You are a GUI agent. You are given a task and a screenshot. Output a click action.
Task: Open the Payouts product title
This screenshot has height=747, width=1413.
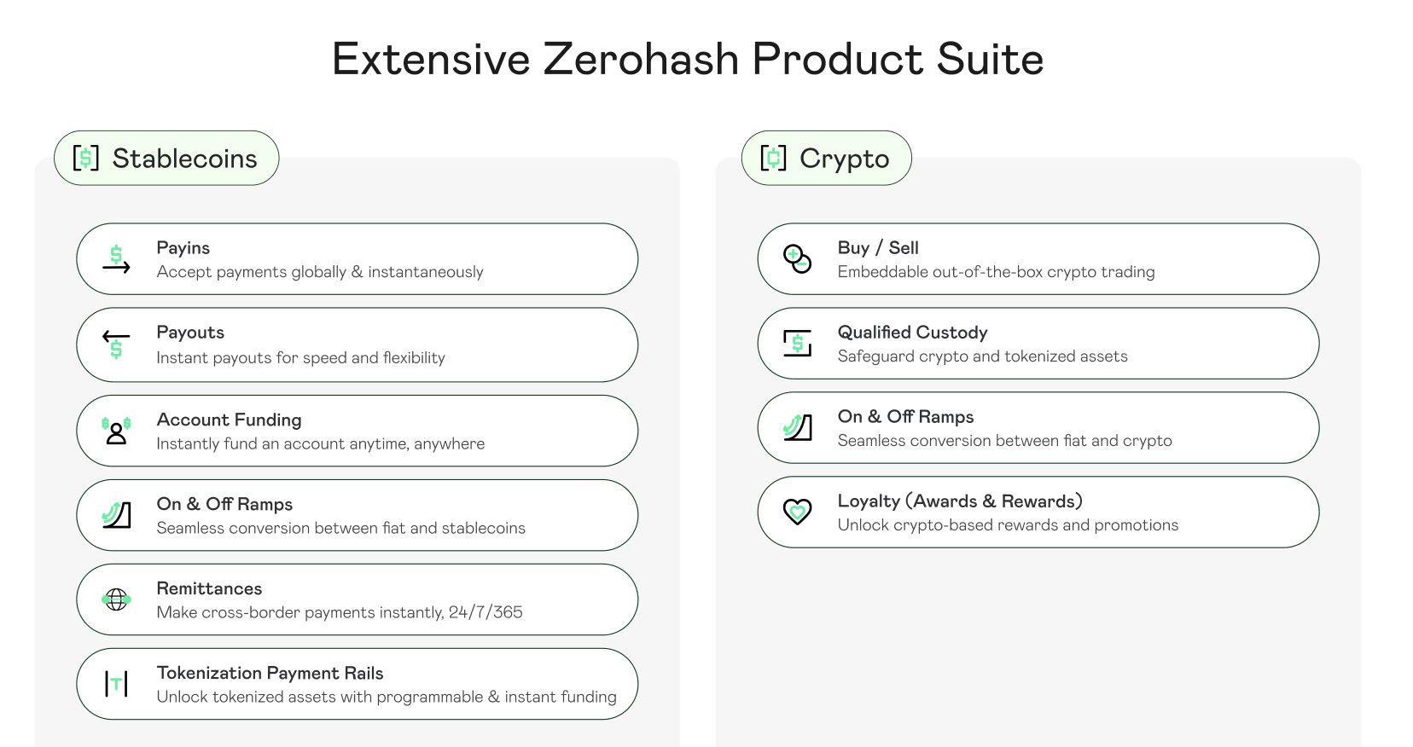(x=190, y=333)
